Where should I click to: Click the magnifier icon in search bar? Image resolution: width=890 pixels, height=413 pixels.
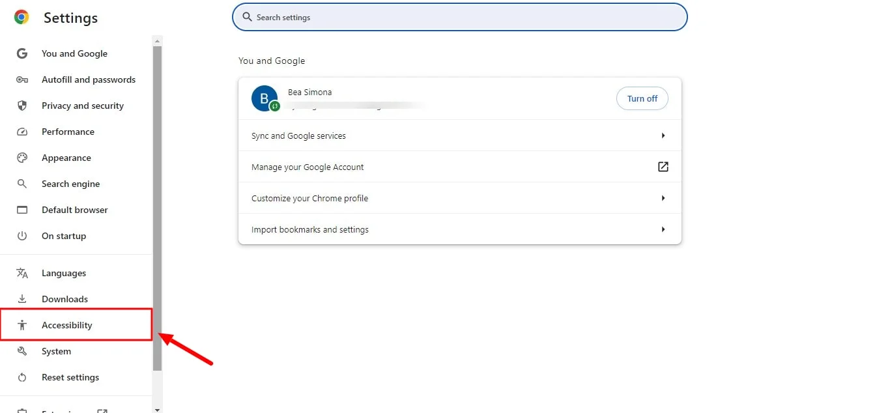click(247, 17)
